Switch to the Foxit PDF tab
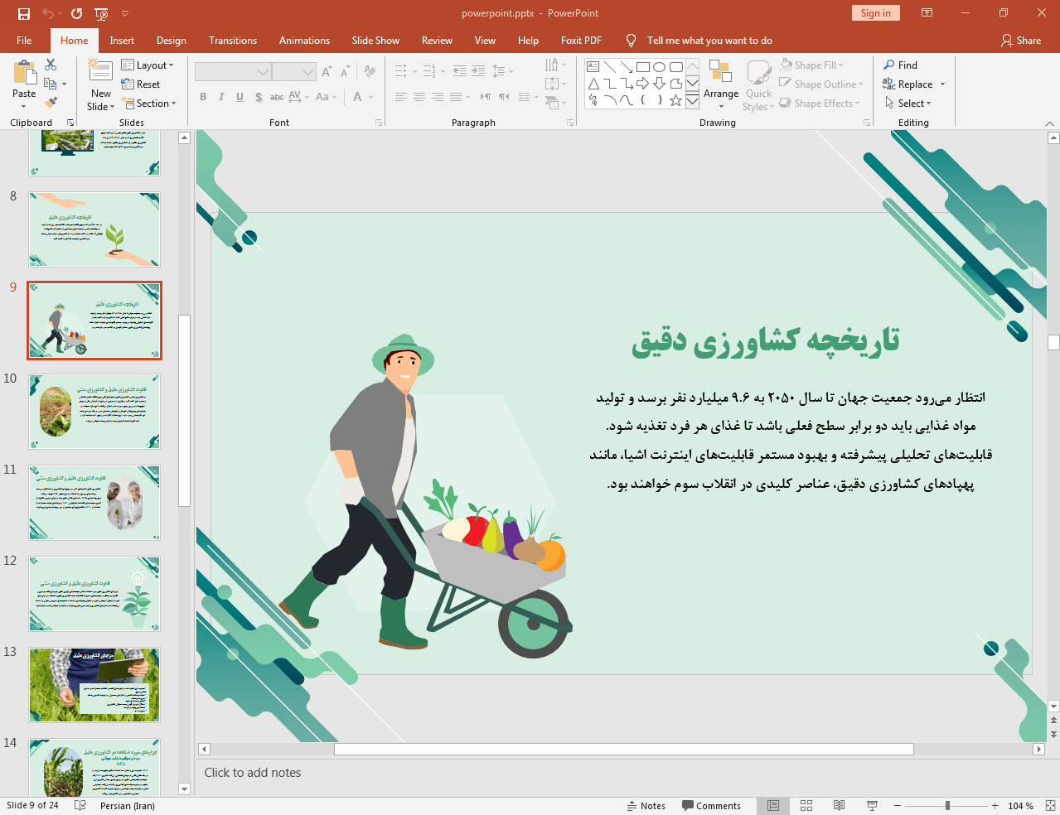The width and height of the screenshot is (1060, 815). 581,41
